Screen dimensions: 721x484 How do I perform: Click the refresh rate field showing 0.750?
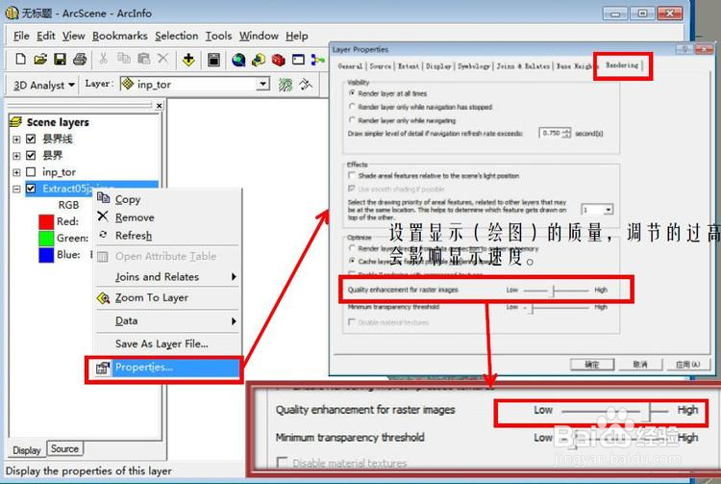click(x=551, y=133)
